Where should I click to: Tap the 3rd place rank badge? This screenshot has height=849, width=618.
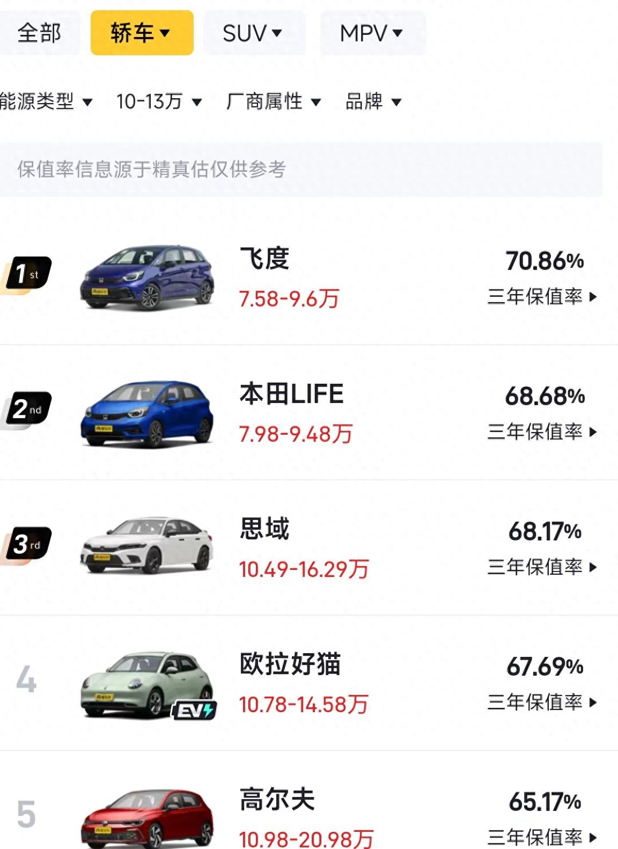coord(28,545)
